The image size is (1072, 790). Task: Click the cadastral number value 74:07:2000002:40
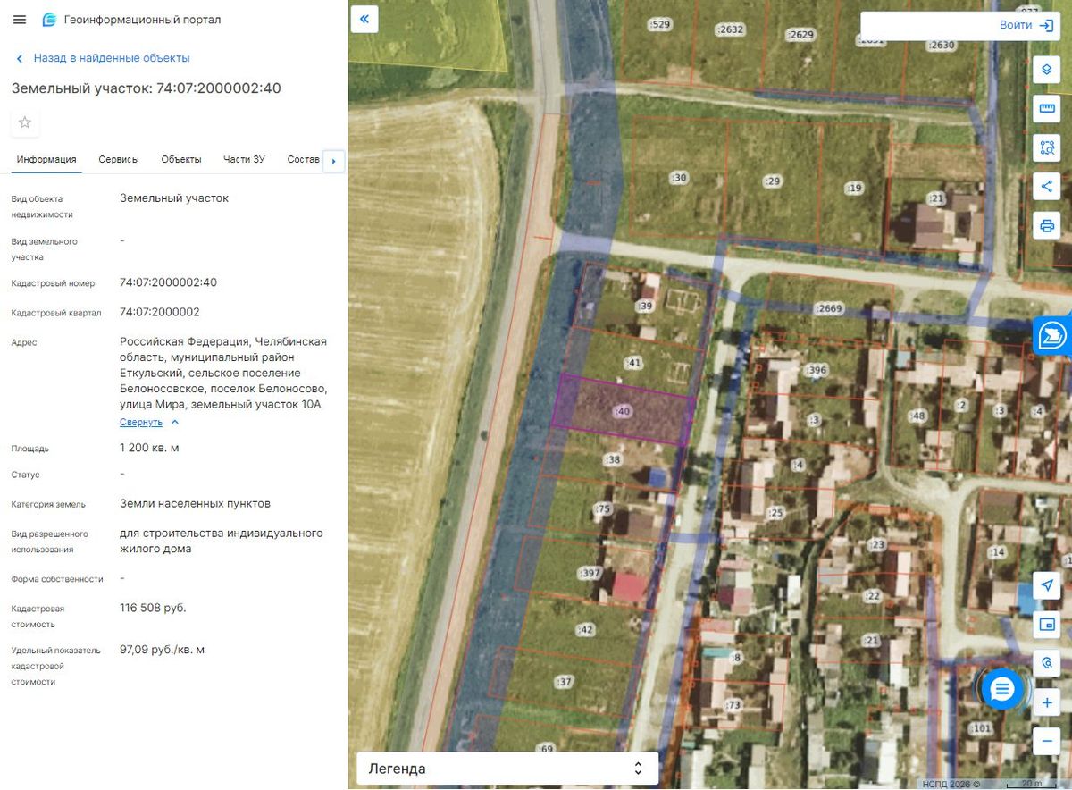click(168, 282)
